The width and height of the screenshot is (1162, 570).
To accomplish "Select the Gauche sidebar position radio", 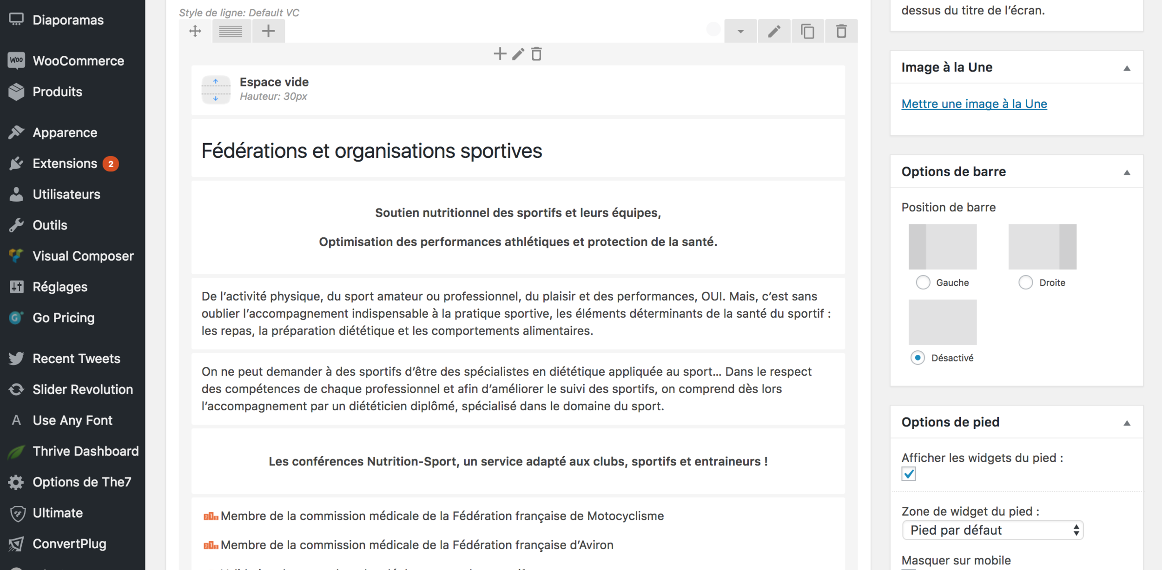I will 923,282.
